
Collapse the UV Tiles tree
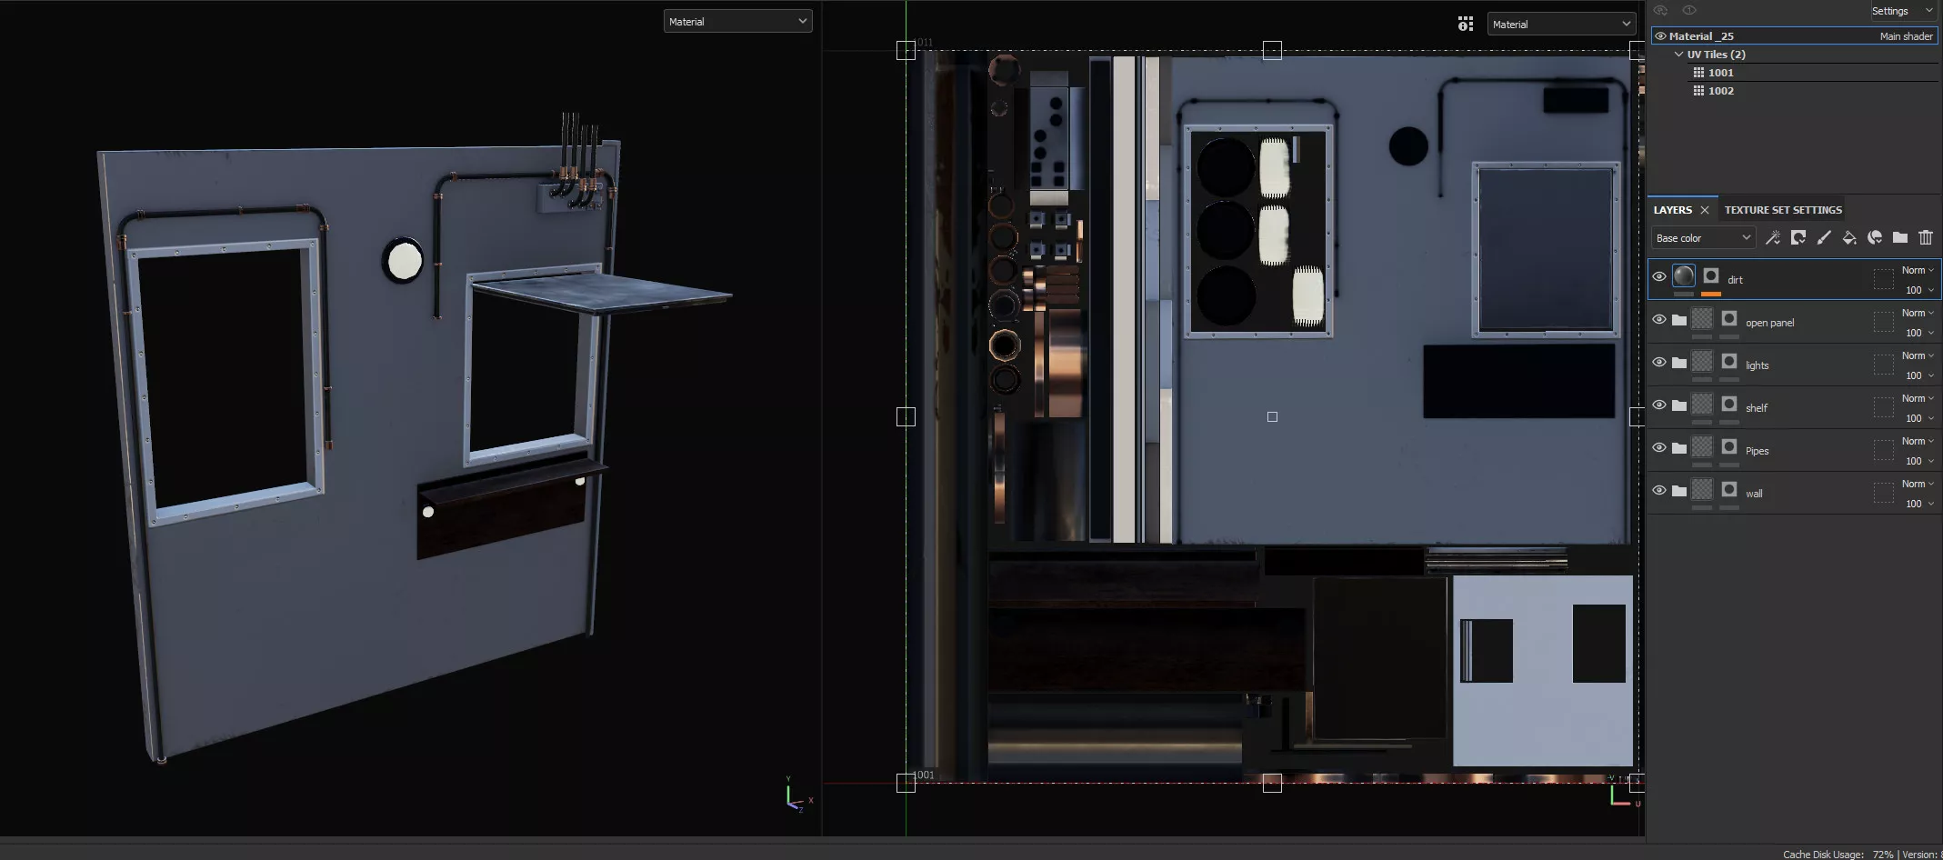point(1678,55)
